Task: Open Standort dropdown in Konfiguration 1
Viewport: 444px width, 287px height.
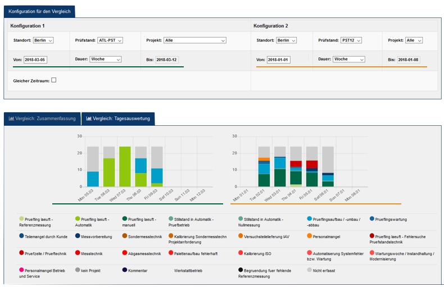Action: pyautogui.click(x=43, y=40)
